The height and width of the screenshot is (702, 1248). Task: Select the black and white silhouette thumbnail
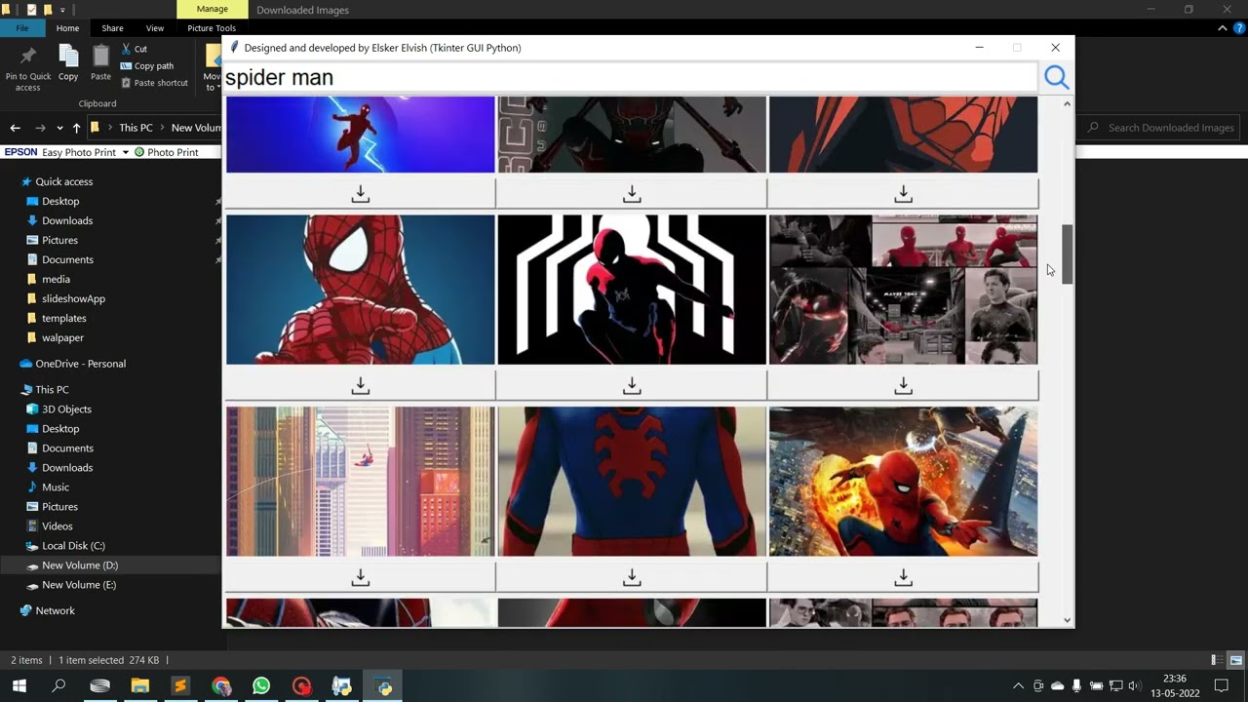point(632,290)
